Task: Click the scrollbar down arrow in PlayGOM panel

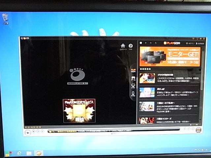Action: [200, 119]
